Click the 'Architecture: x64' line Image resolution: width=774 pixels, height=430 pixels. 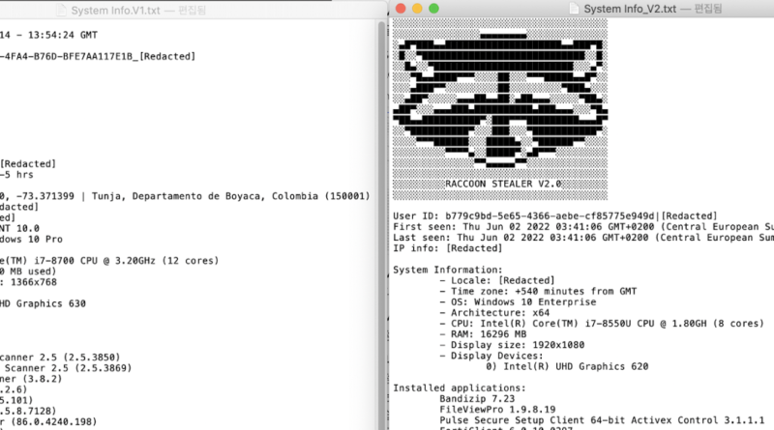(494, 313)
